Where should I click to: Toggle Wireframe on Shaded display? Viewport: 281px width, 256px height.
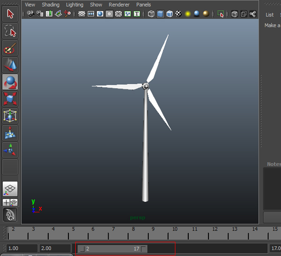(170, 14)
